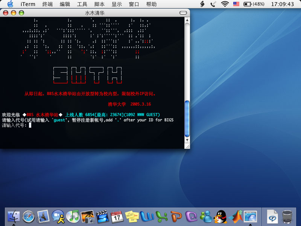Click the 水木清华 window title
301x226 pixels.
click(95, 13)
